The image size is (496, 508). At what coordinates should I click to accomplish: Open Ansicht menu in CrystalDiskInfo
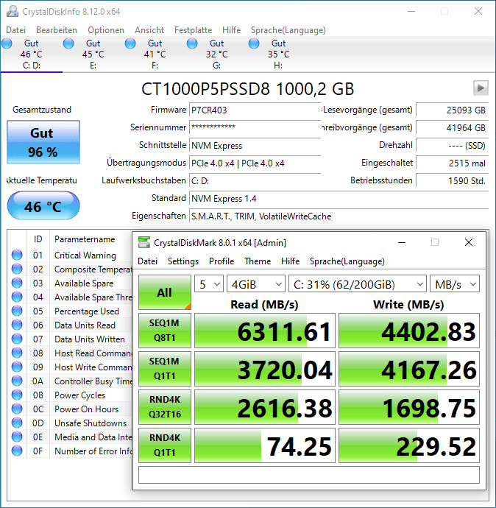click(149, 30)
